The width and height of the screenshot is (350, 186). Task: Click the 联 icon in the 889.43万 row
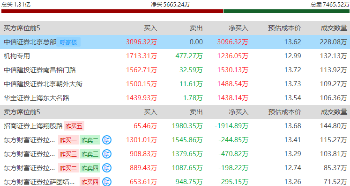coord(107,168)
